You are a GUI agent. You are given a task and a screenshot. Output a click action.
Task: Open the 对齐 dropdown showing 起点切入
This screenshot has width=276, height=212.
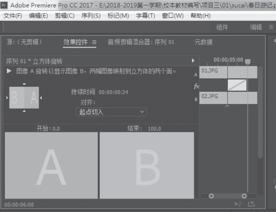pyautogui.click(x=111, y=112)
